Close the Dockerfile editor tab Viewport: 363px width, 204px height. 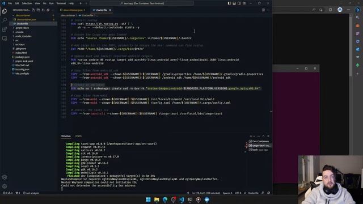pos(110,10)
